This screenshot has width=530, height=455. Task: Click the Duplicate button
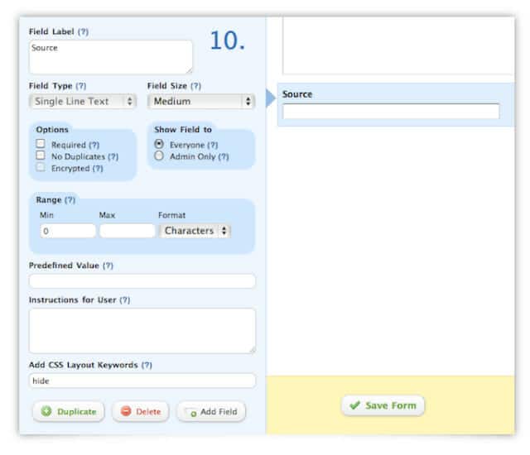coord(69,411)
